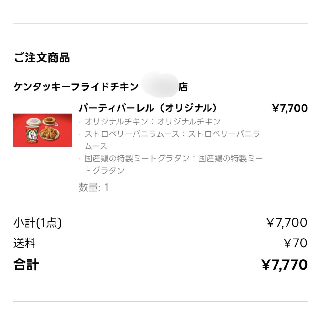Screen dimensions: 321x321
Task: Click the 国産鶏の特製ミートグラタン option line
Action: point(173,164)
